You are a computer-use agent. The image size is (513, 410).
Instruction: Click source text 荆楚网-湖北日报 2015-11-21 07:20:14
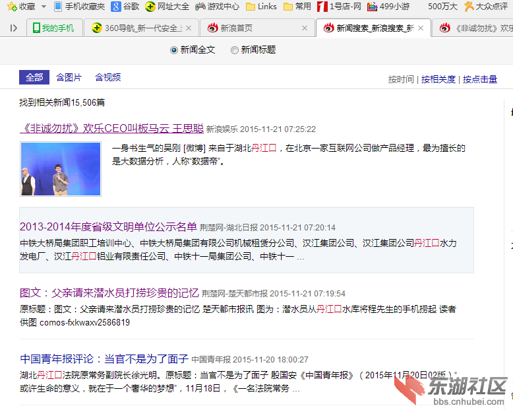coord(268,228)
